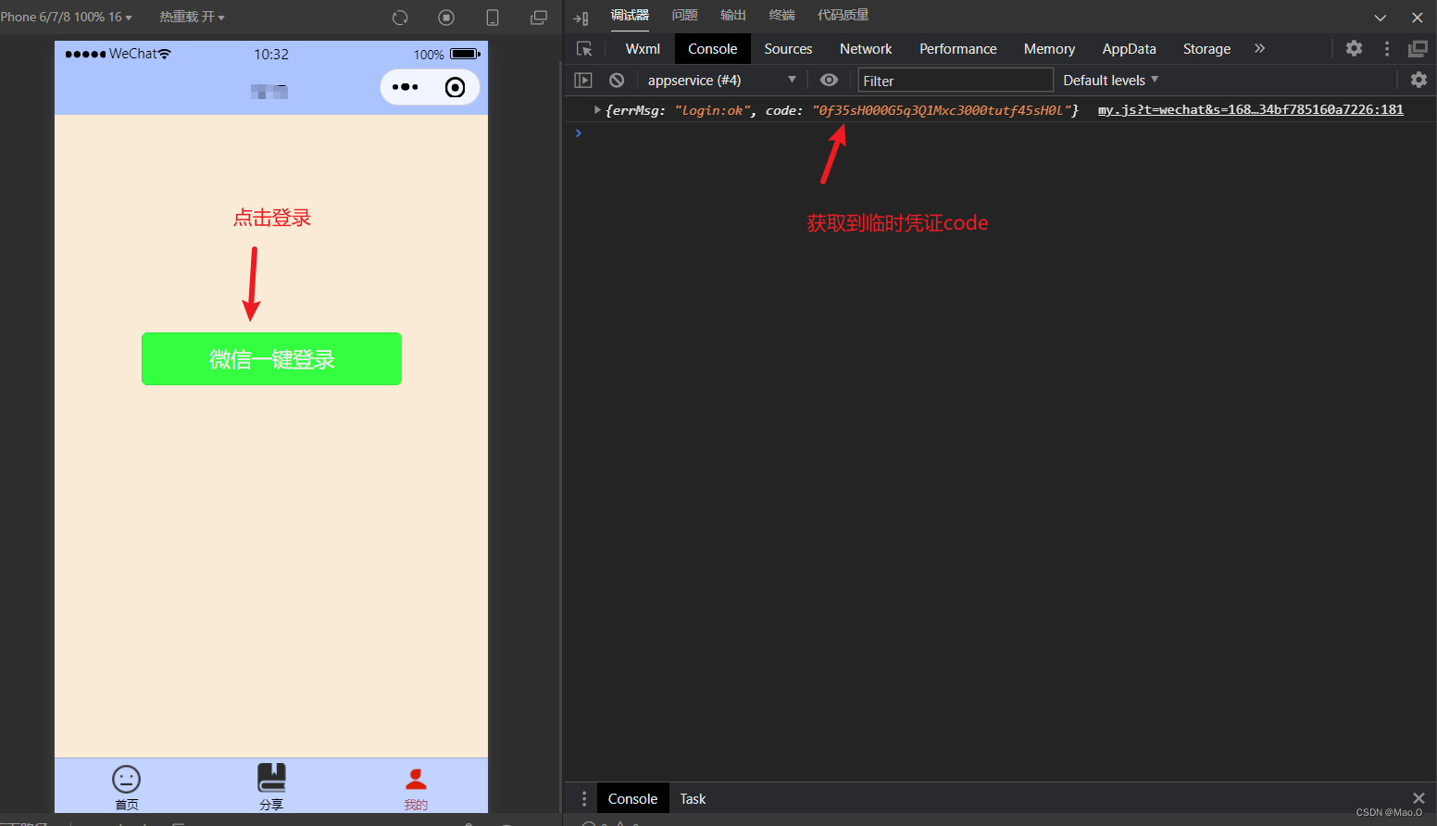Select the 输出 tab
This screenshot has height=826, width=1437.
click(x=733, y=16)
